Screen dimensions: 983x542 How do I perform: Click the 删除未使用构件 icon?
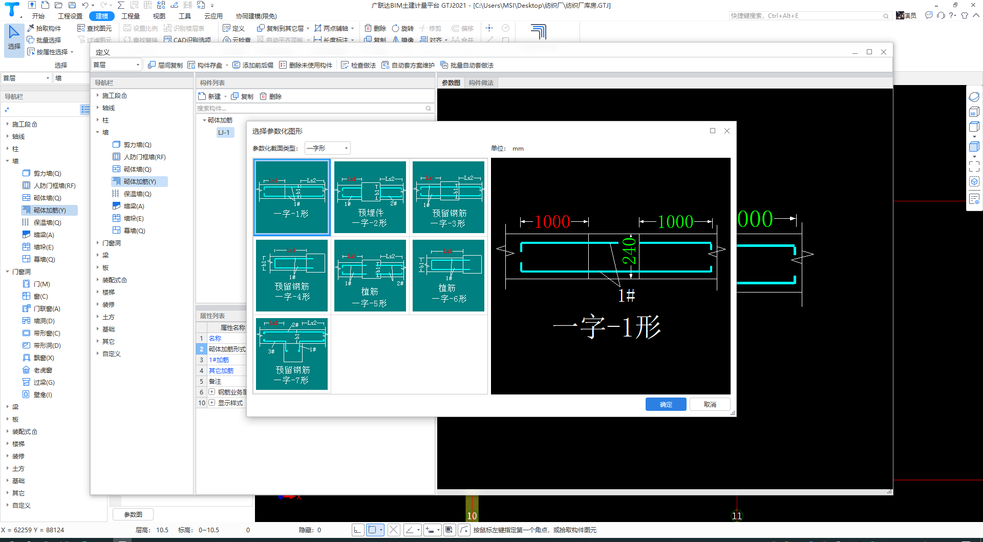tap(283, 65)
